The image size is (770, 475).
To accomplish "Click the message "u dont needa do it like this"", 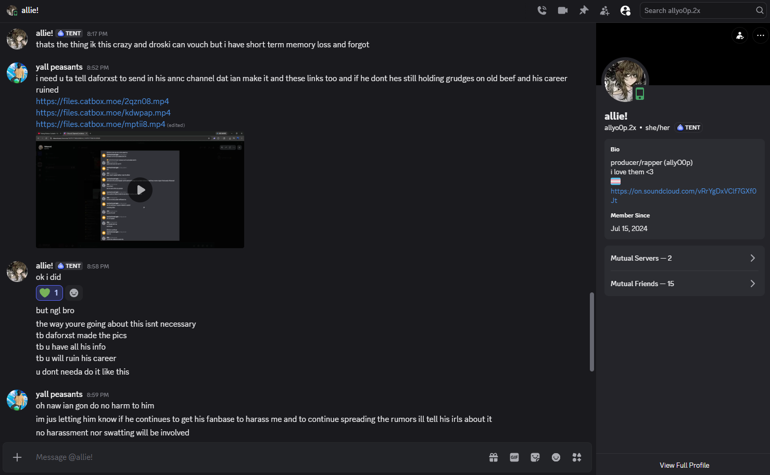I will pyautogui.click(x=82, y=372).
